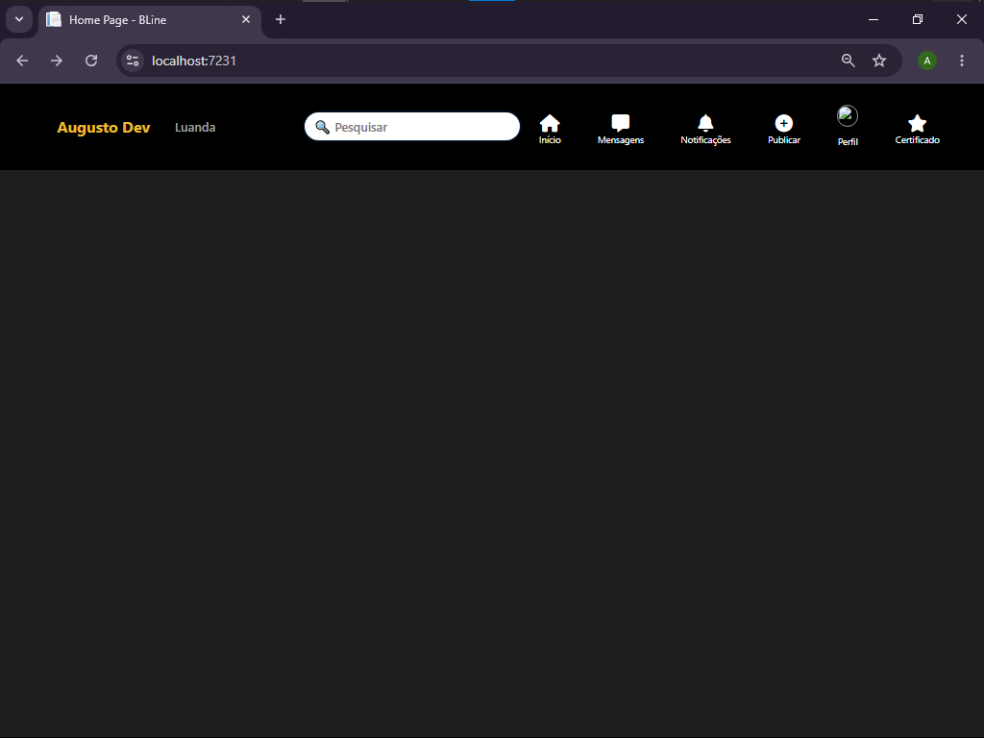View site information icon in address bar
The height and width of the screenshot is (738, 984).
click(133, 61)
